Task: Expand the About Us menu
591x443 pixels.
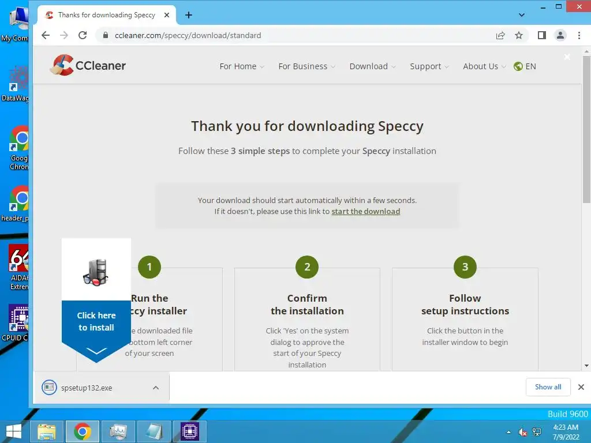Action: pyautogui.click(x=484, y=66)
